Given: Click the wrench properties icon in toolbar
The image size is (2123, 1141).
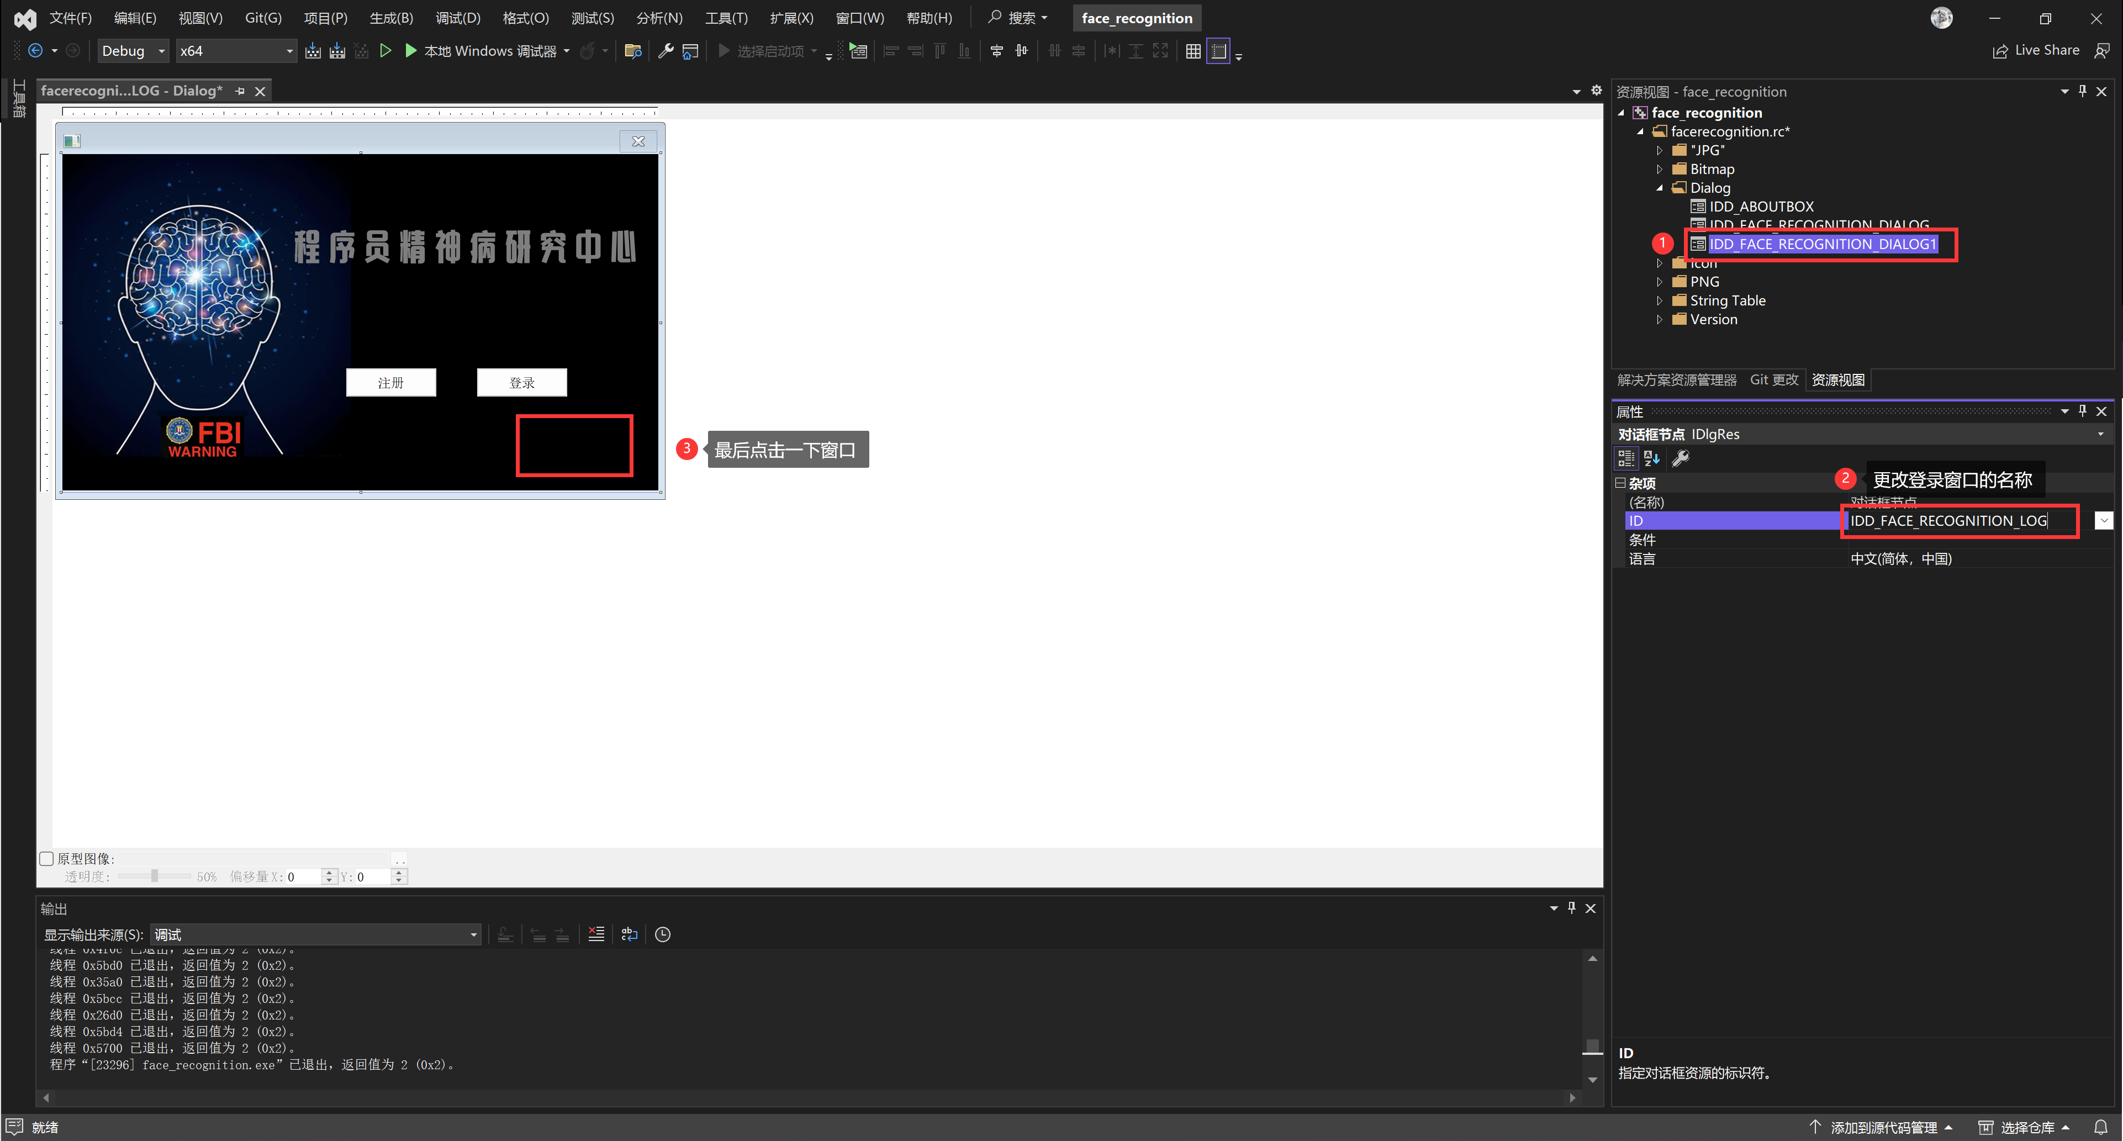Looking at the screenshot, I should coord(666,51).
